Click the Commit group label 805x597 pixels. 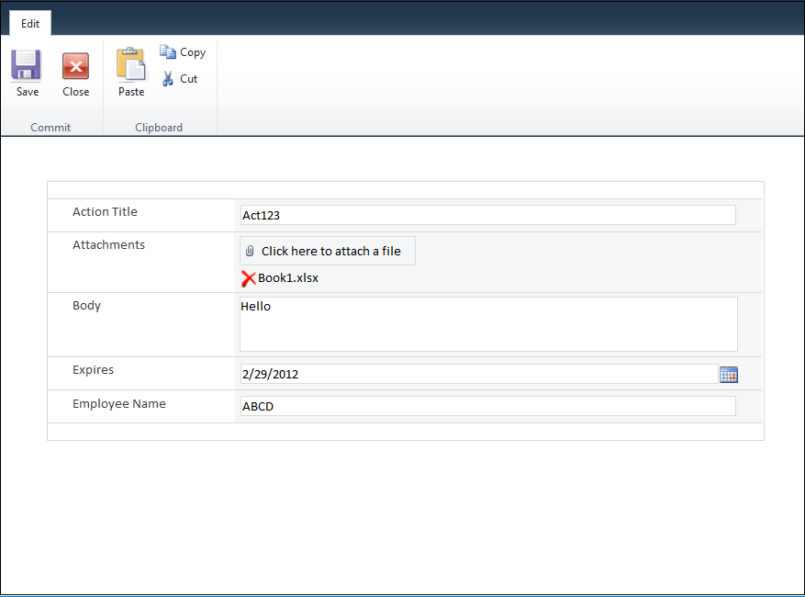[x=50, y=127]
